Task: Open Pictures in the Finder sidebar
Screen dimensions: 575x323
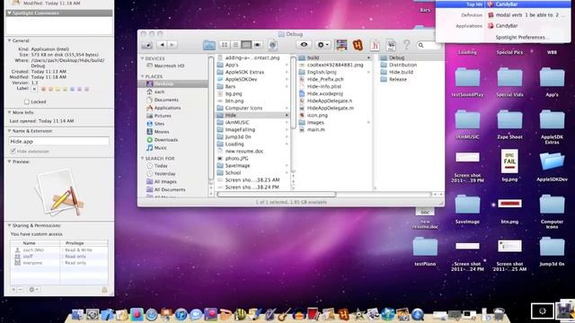Action: 163,116
